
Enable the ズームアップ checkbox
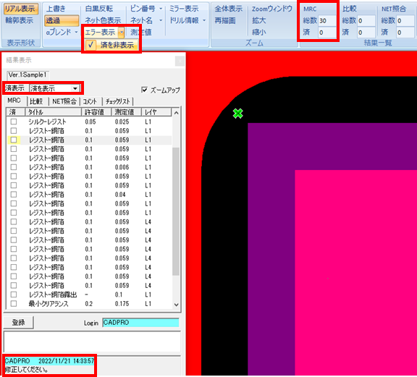coord(144,90)
